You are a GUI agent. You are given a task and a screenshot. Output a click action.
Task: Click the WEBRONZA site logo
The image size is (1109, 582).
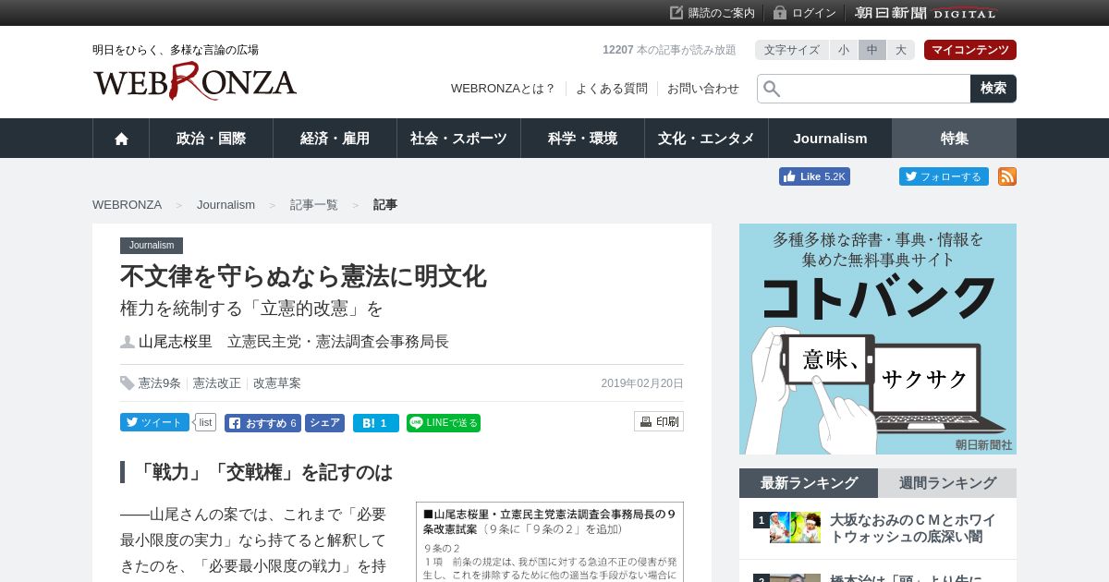pyautogui.click(x=194, y=81)
